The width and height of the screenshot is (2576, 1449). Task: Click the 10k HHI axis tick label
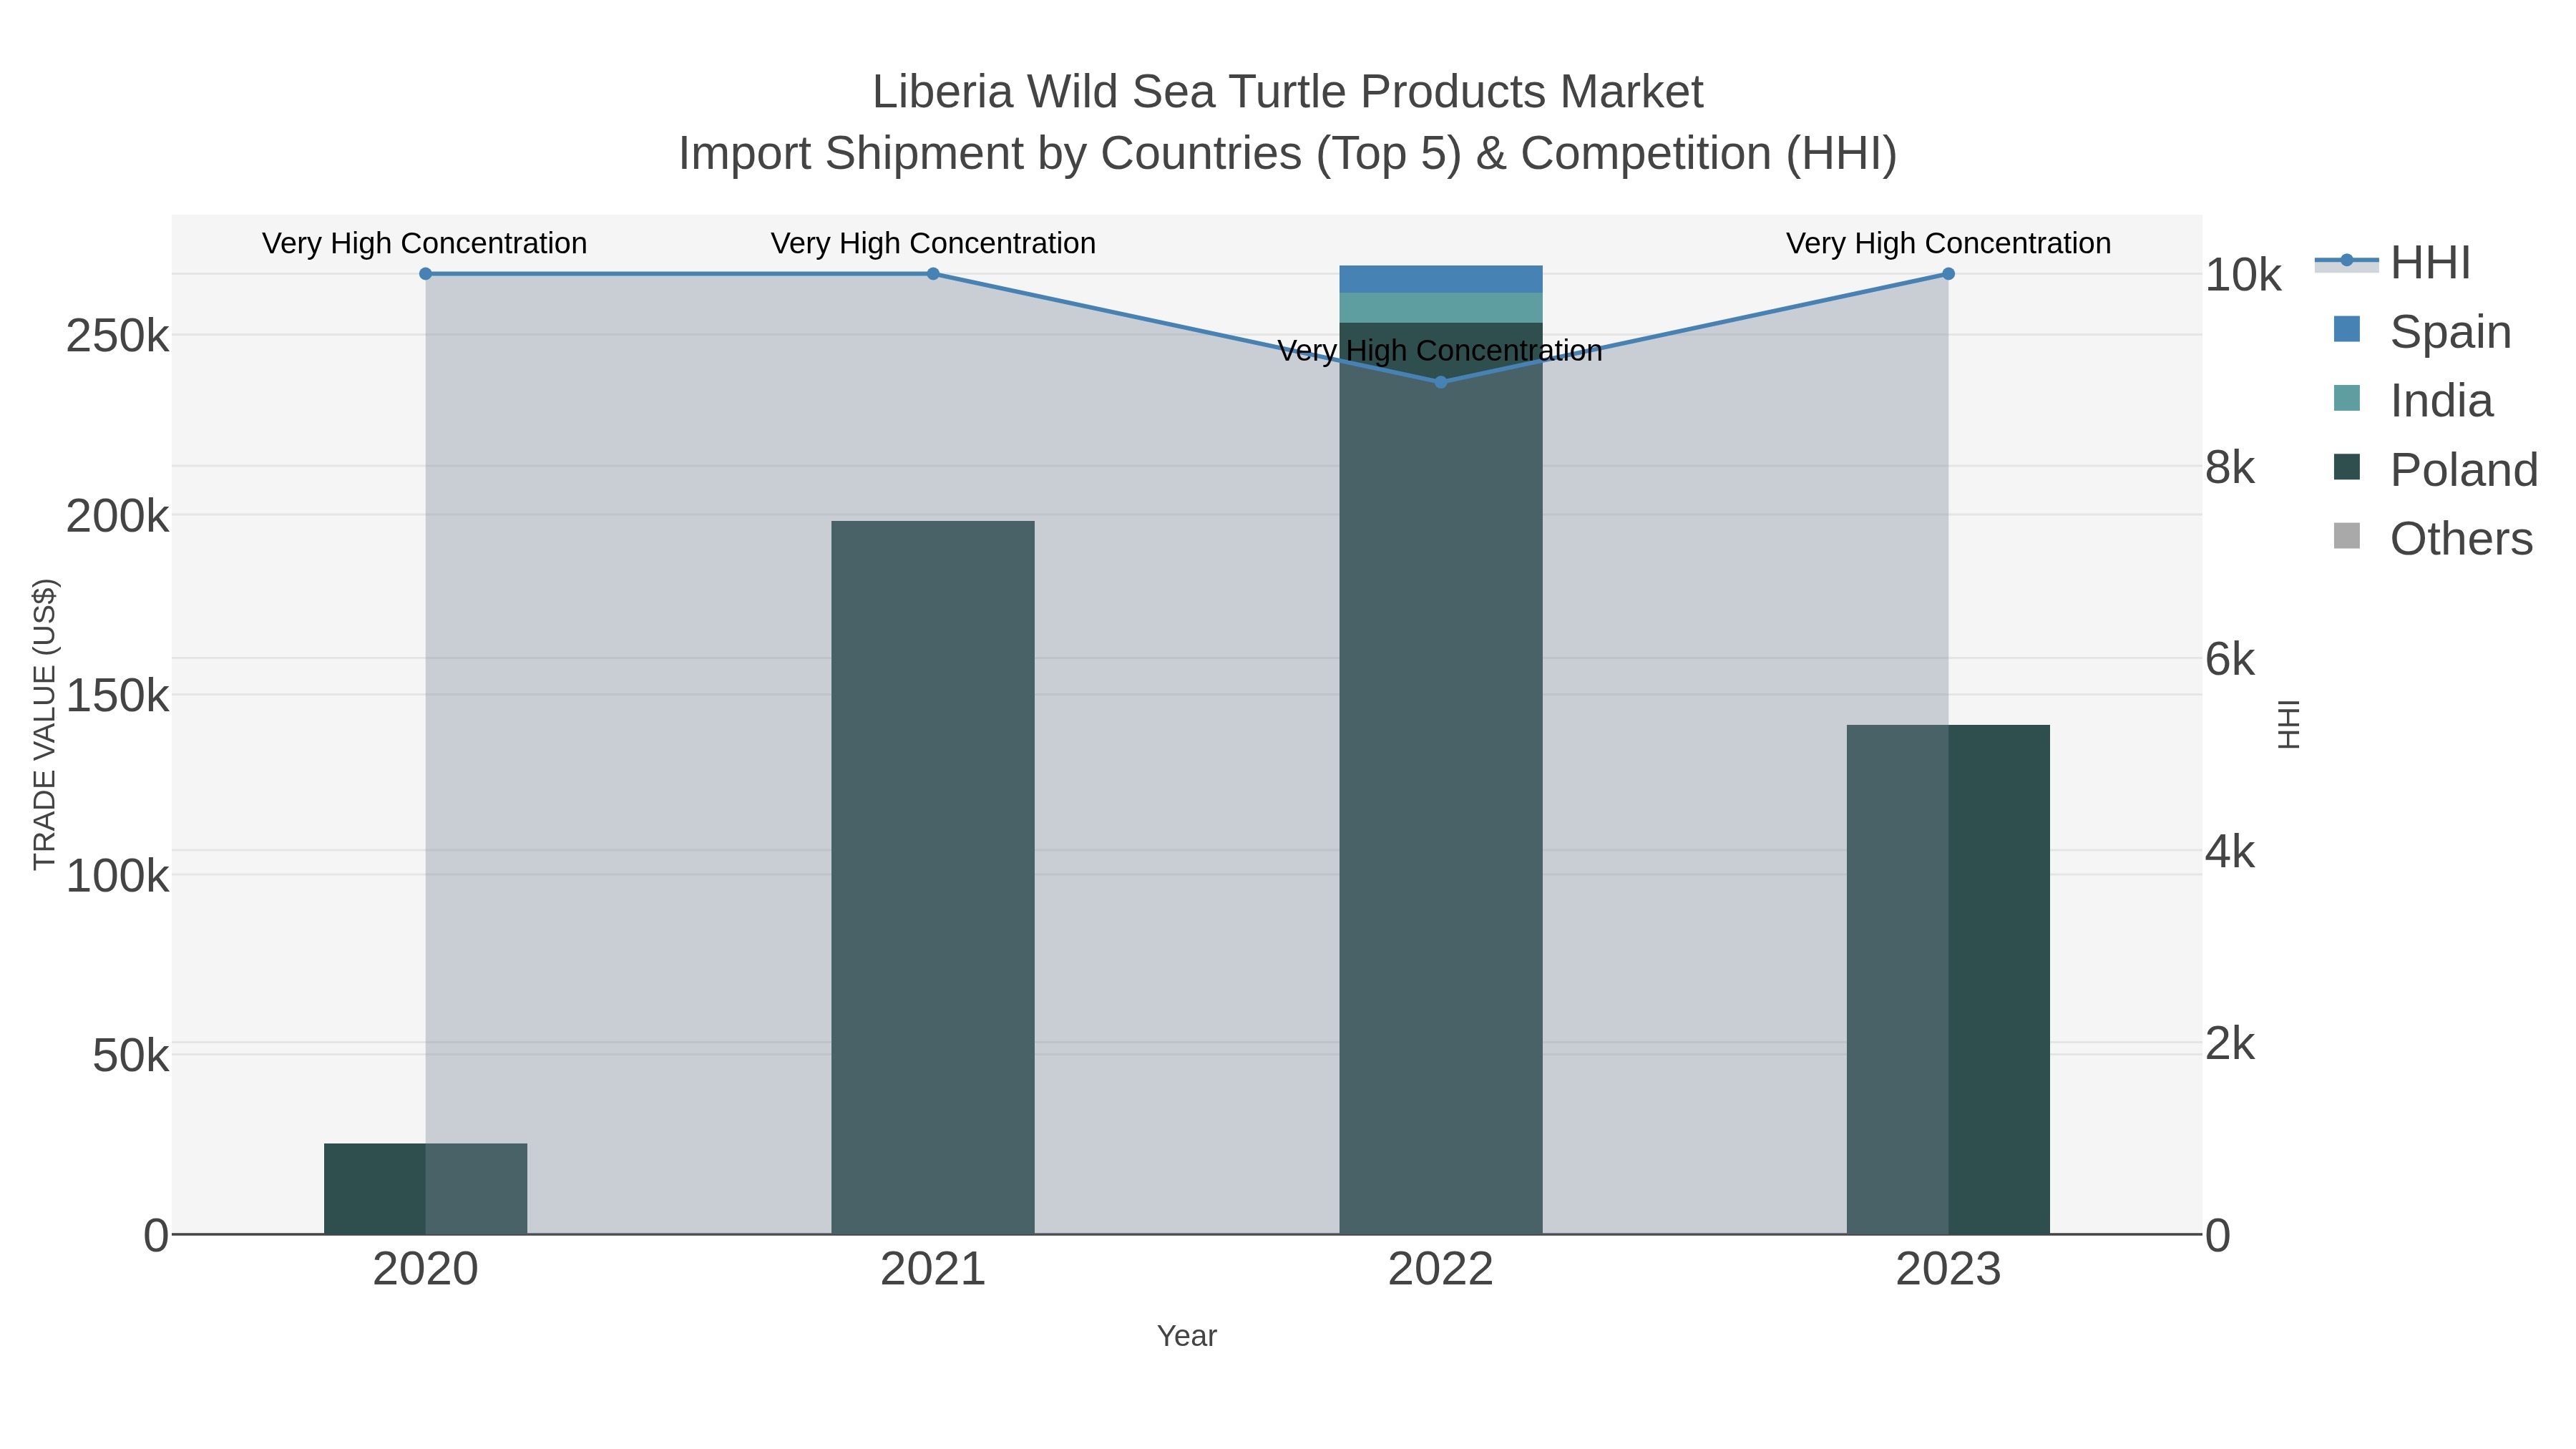[2243, 275]
